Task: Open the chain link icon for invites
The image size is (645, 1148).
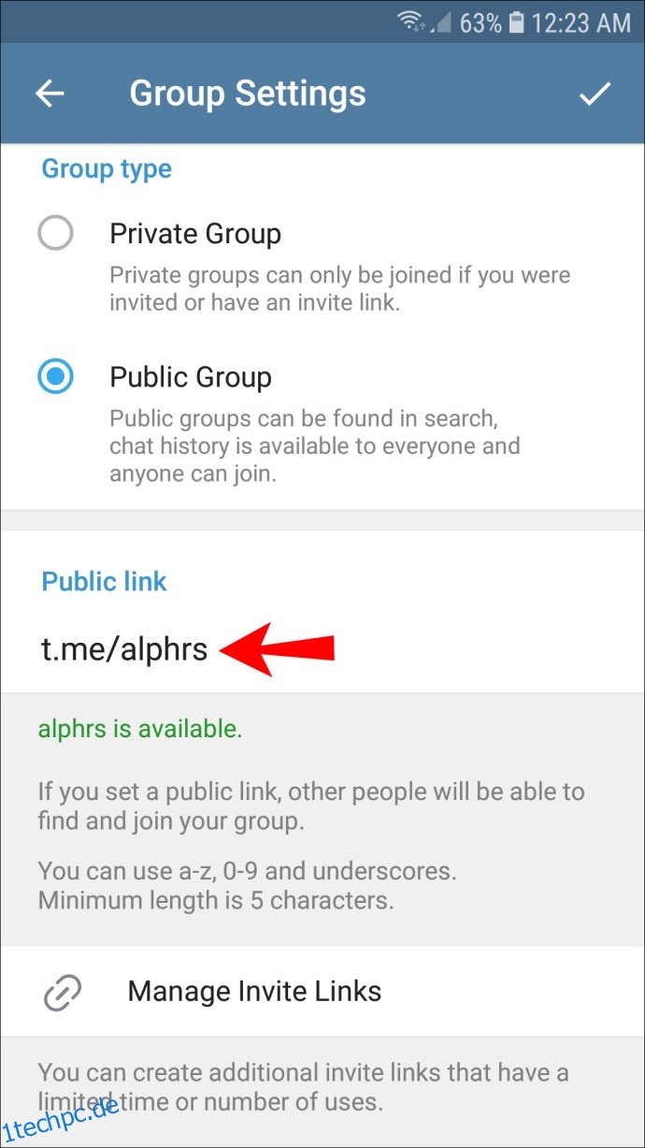Action: pos(63,992)
